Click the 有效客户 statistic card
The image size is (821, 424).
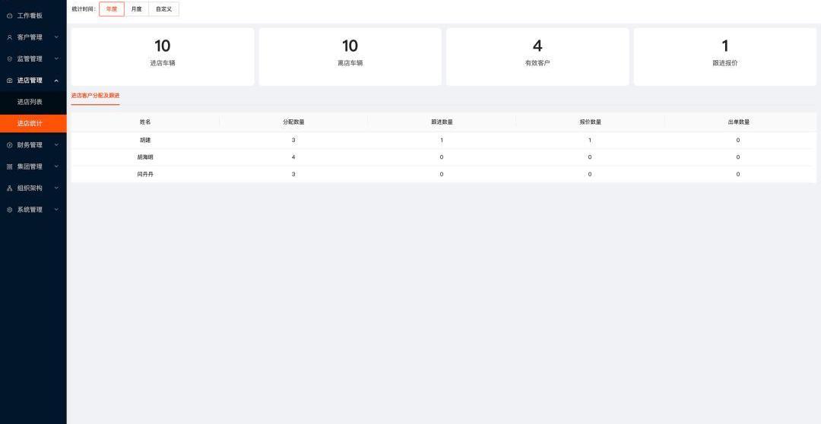pyautogui.click(x=537, y=56)
